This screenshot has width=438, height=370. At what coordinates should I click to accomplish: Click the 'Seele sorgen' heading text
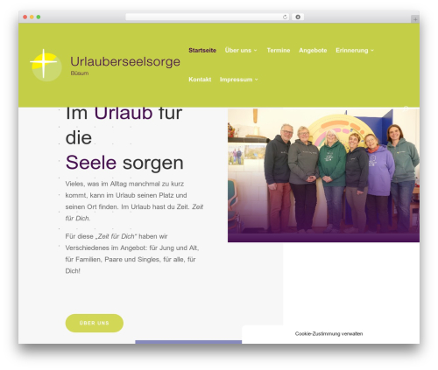pos(124,163)
